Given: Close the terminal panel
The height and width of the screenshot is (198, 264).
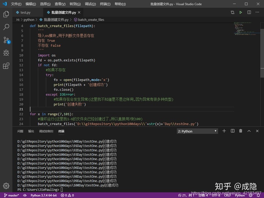Looking at the screenshot, I should tap(257, 131).
